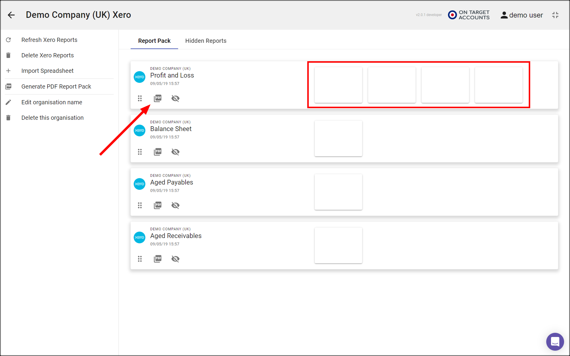Open second Profit and Loss page thumbnail
The image size is (570, 356).
[x=392, y=85]
